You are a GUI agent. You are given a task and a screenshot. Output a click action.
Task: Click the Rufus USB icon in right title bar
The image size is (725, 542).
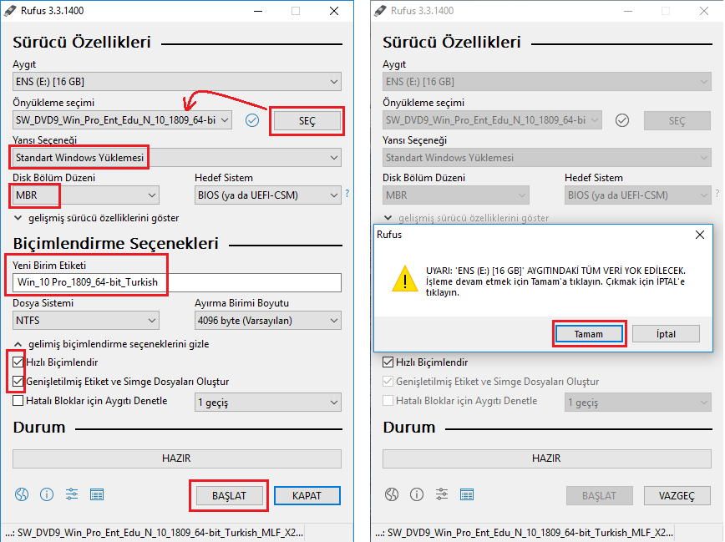[x=380, y=11]
